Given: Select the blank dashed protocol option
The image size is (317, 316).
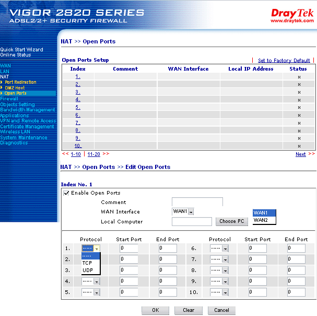Looking at the screenshot, I should tap(90, 256).
